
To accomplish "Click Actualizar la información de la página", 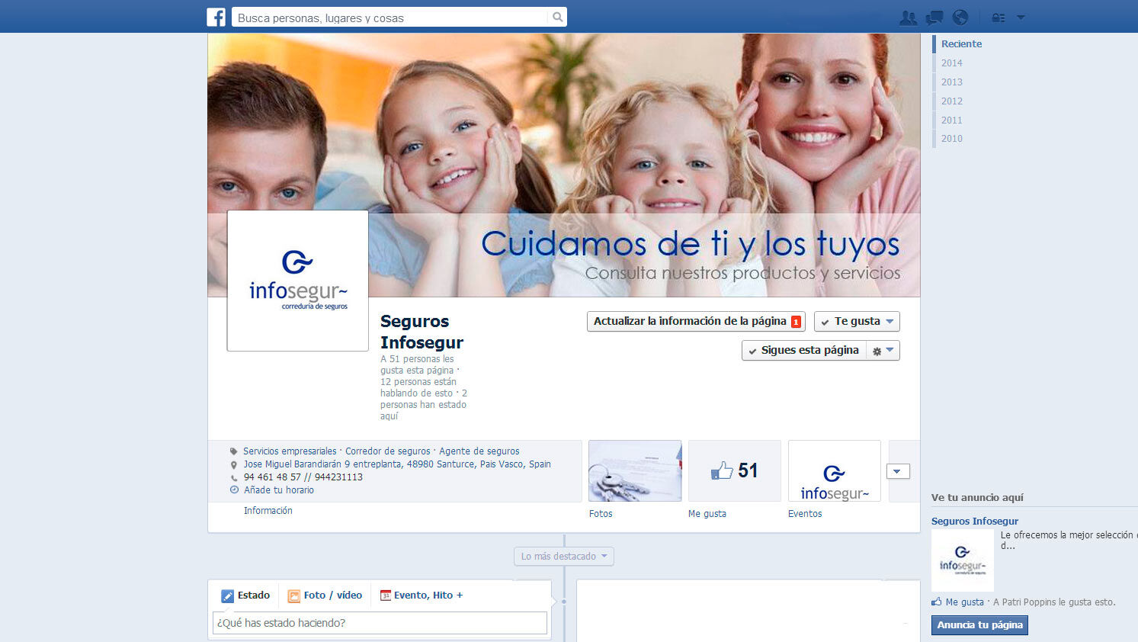I will pyautogui.click(x=695, y=322).
